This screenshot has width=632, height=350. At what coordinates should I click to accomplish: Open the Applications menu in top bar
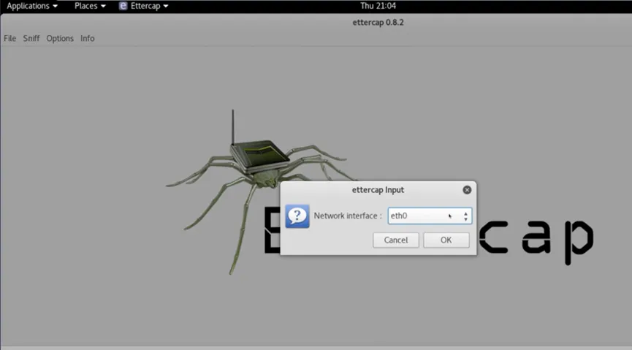coord(32,6)
